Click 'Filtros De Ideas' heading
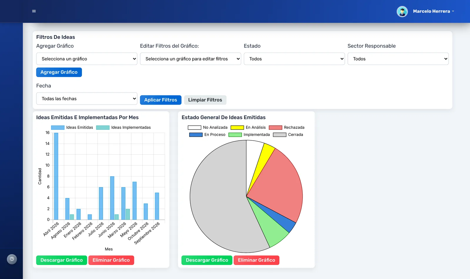Viewport: 470px width, 279px height. 56,37
